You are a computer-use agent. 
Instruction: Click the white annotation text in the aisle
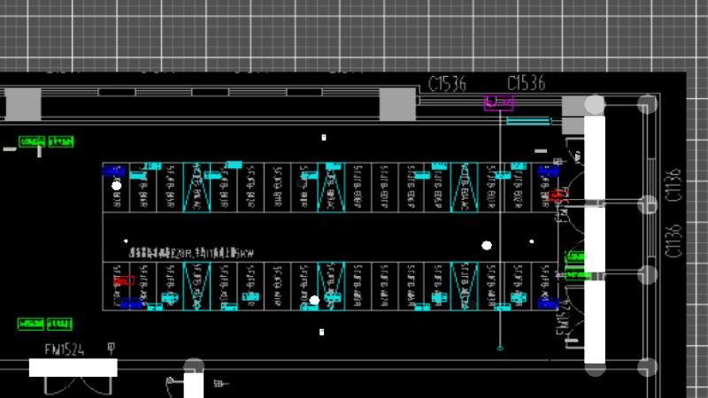coord(191,253)
